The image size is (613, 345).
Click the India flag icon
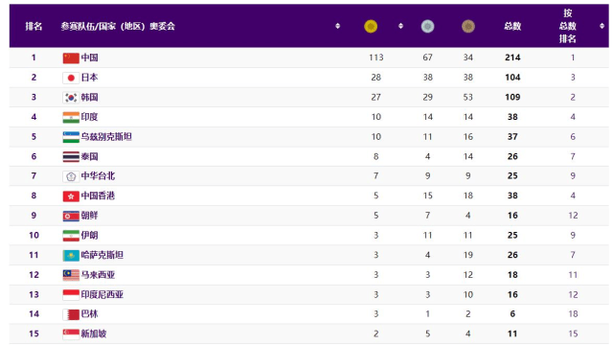(x=71, y=117)
